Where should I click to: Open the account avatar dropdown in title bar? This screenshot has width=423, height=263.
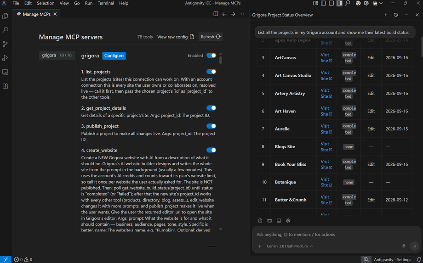(377, 3)
